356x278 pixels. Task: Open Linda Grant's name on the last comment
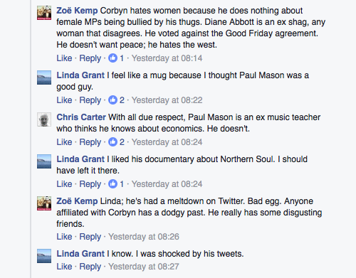coord(80,254)
